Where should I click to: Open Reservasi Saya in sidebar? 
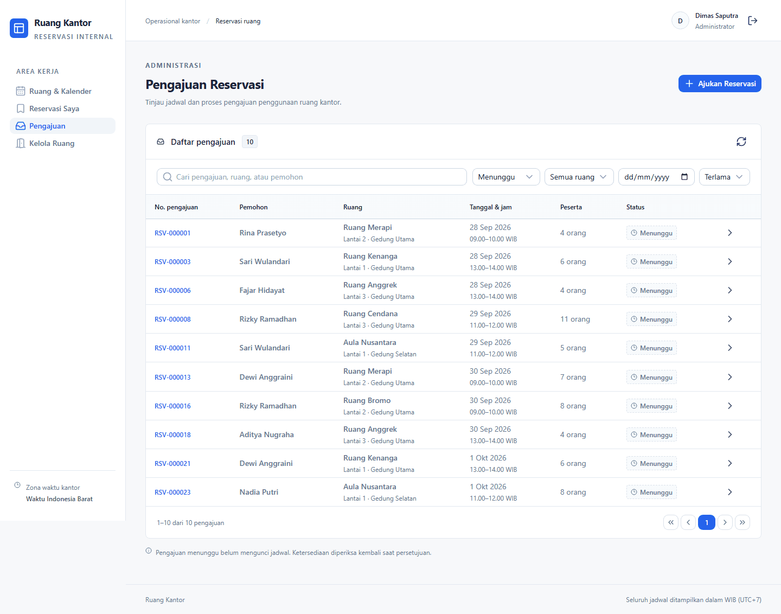pos(62,108)
